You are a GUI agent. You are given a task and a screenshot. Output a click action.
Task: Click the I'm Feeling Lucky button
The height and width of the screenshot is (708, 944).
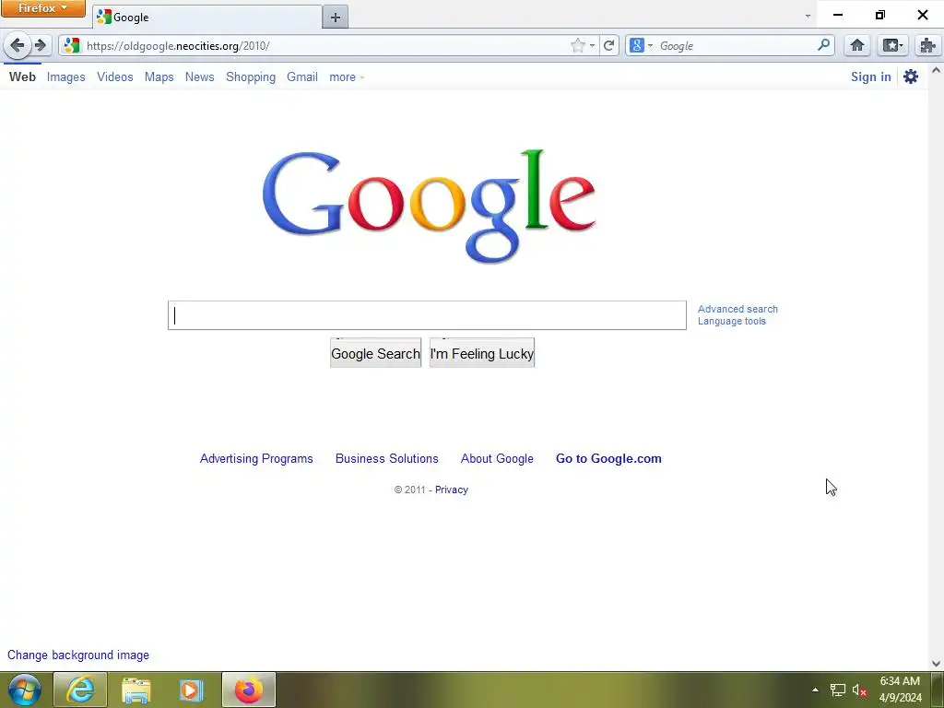482,353
